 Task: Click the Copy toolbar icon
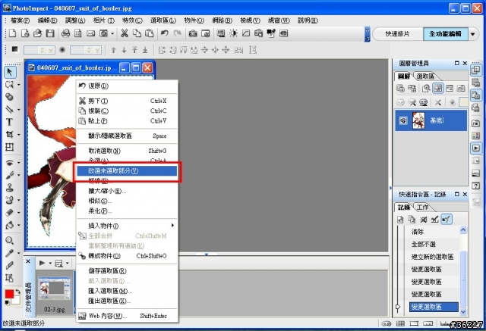(x=137, y=33)
